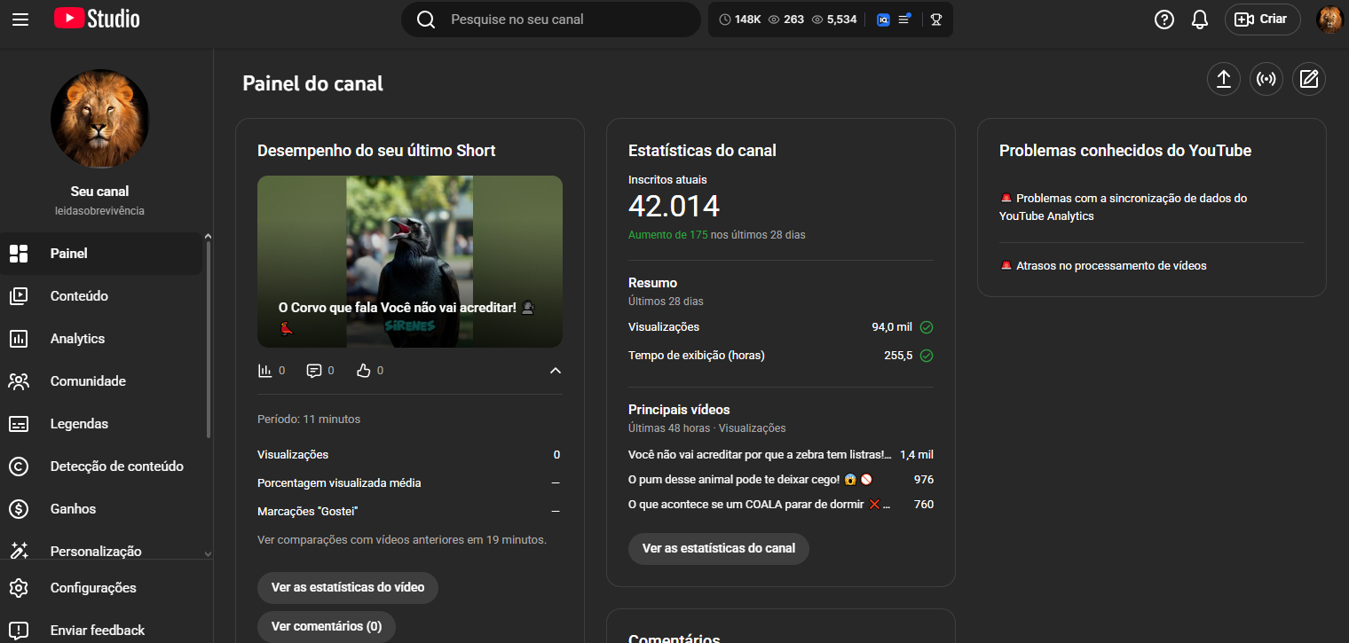Open the hamburger navigation menu
The image size is (1349, 643).
click(20, 19)
